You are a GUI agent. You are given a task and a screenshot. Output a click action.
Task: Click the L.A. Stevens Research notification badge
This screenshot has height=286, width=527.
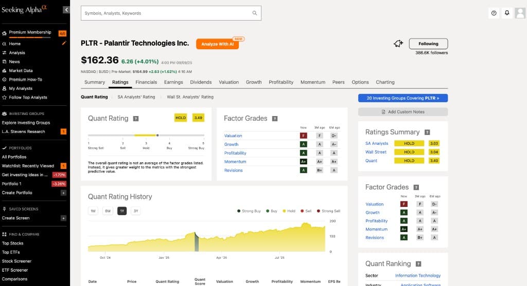(x=63, y=131)
